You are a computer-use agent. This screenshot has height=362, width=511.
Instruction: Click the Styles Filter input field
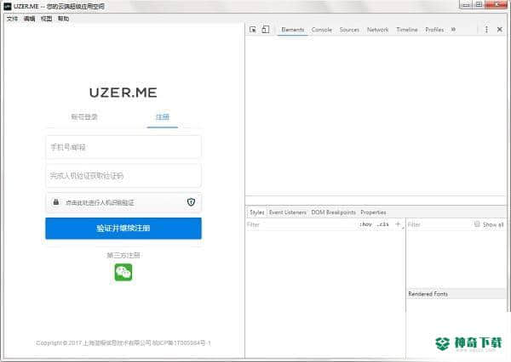coord(301,224)
